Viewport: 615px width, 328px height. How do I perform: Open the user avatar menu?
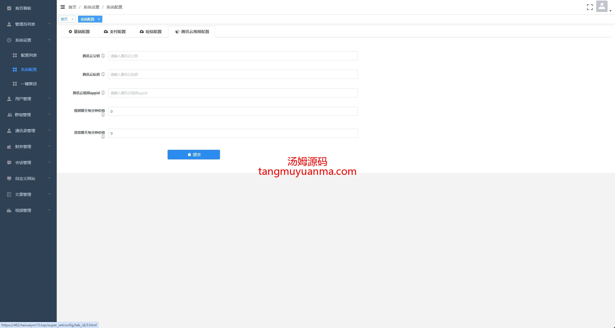602,7
